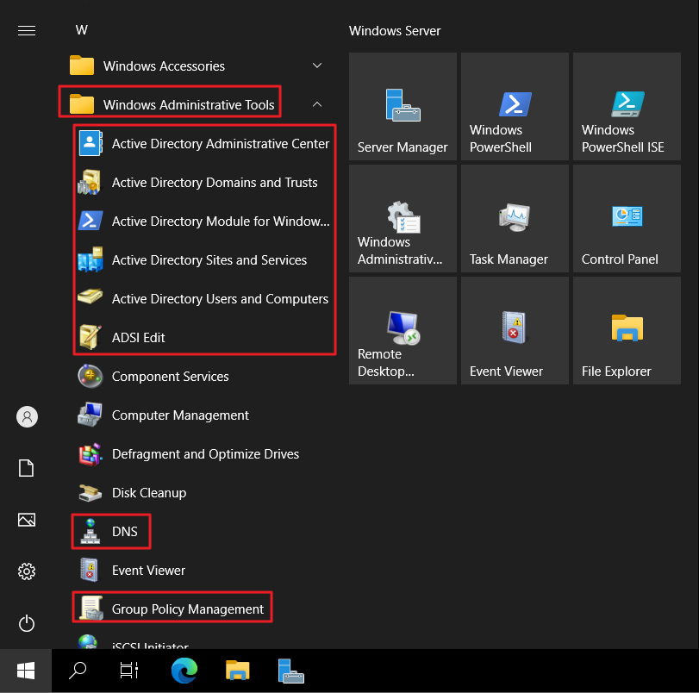
Task: Open Settings from the Start sidebar
Action: [x=27, y=571]
